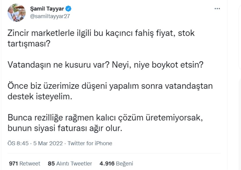Open the Twitter for iPhone source link
Viewport: 241px width, 170px height.
90,143
